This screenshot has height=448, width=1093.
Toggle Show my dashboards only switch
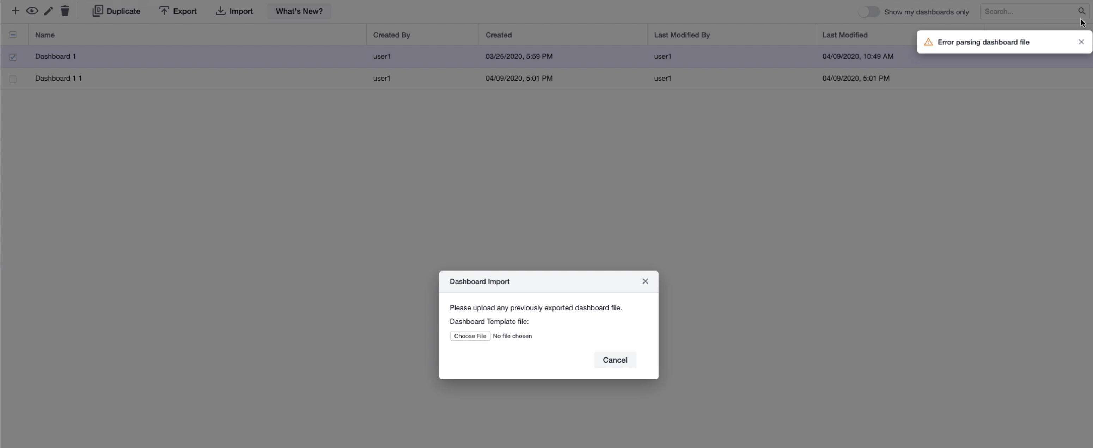pos(868,12)
